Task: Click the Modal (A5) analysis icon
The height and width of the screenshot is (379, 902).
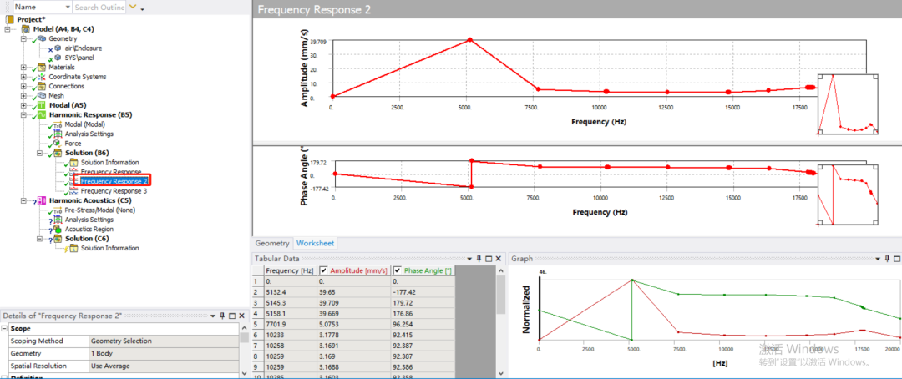Action: point(42,105)
